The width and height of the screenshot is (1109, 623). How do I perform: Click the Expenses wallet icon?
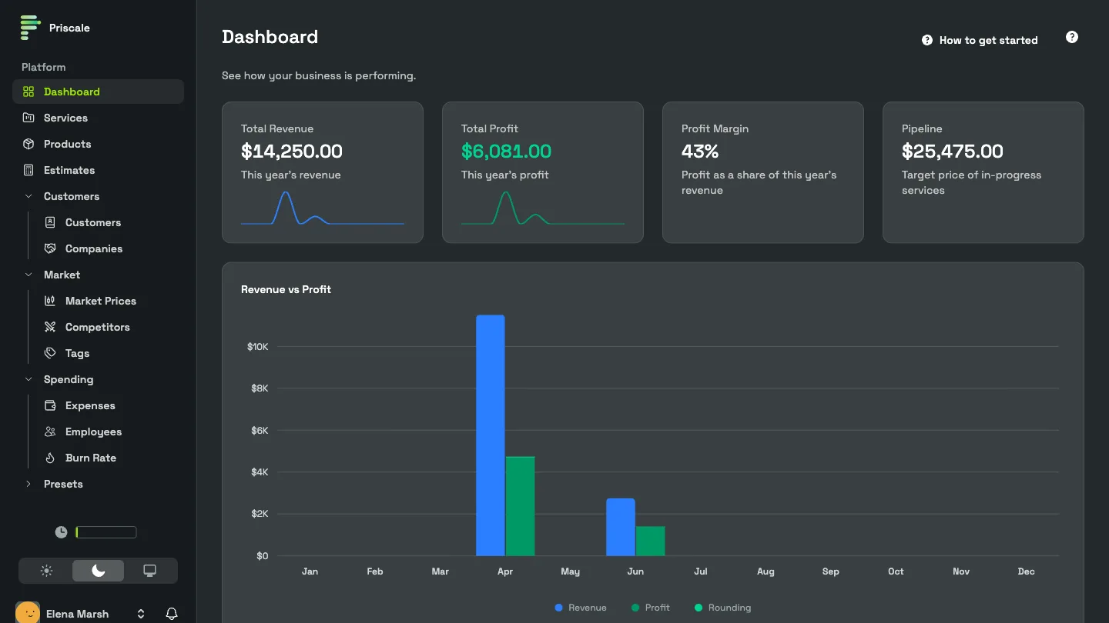50,405
